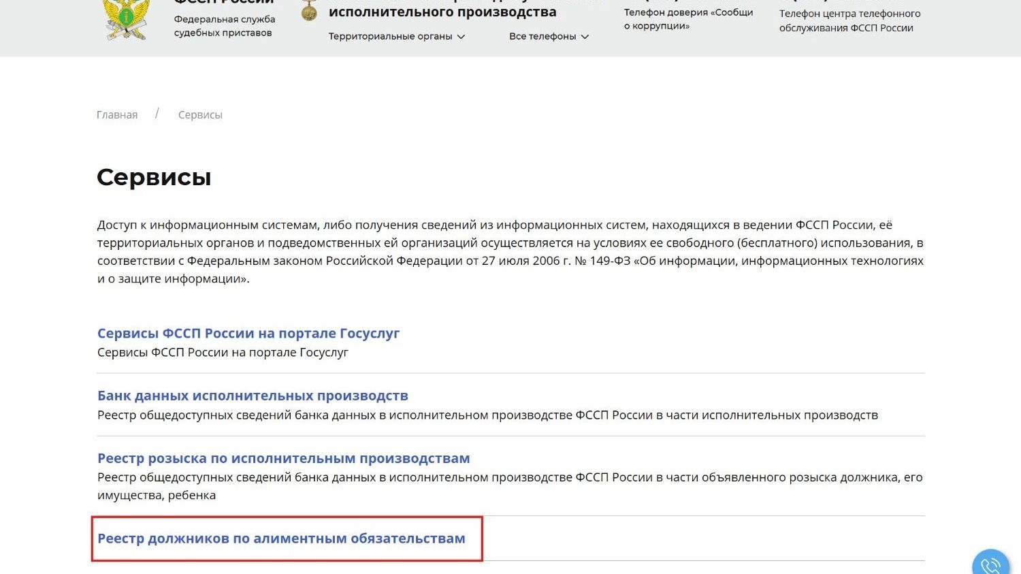Open the 'Все телефоны' dropdown
This screenshot has width=1021, height=574.
coord(549,37)
